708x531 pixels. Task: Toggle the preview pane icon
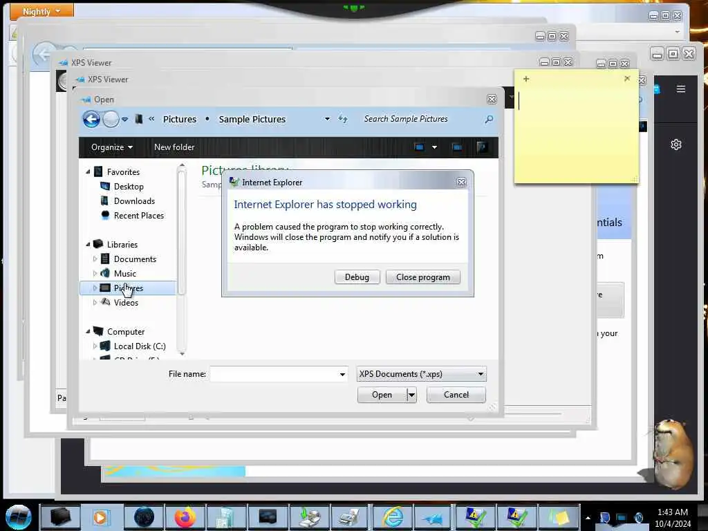point(456,147)
